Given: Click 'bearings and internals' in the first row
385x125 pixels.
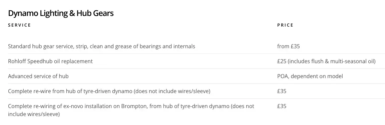Looking at the screenshot, I should (167, 46).
